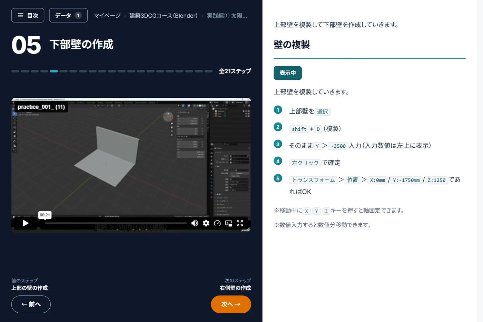The height and width of the screenshot is (322, 483).
Task: Open video settings gear
Action: coord(206,223)
